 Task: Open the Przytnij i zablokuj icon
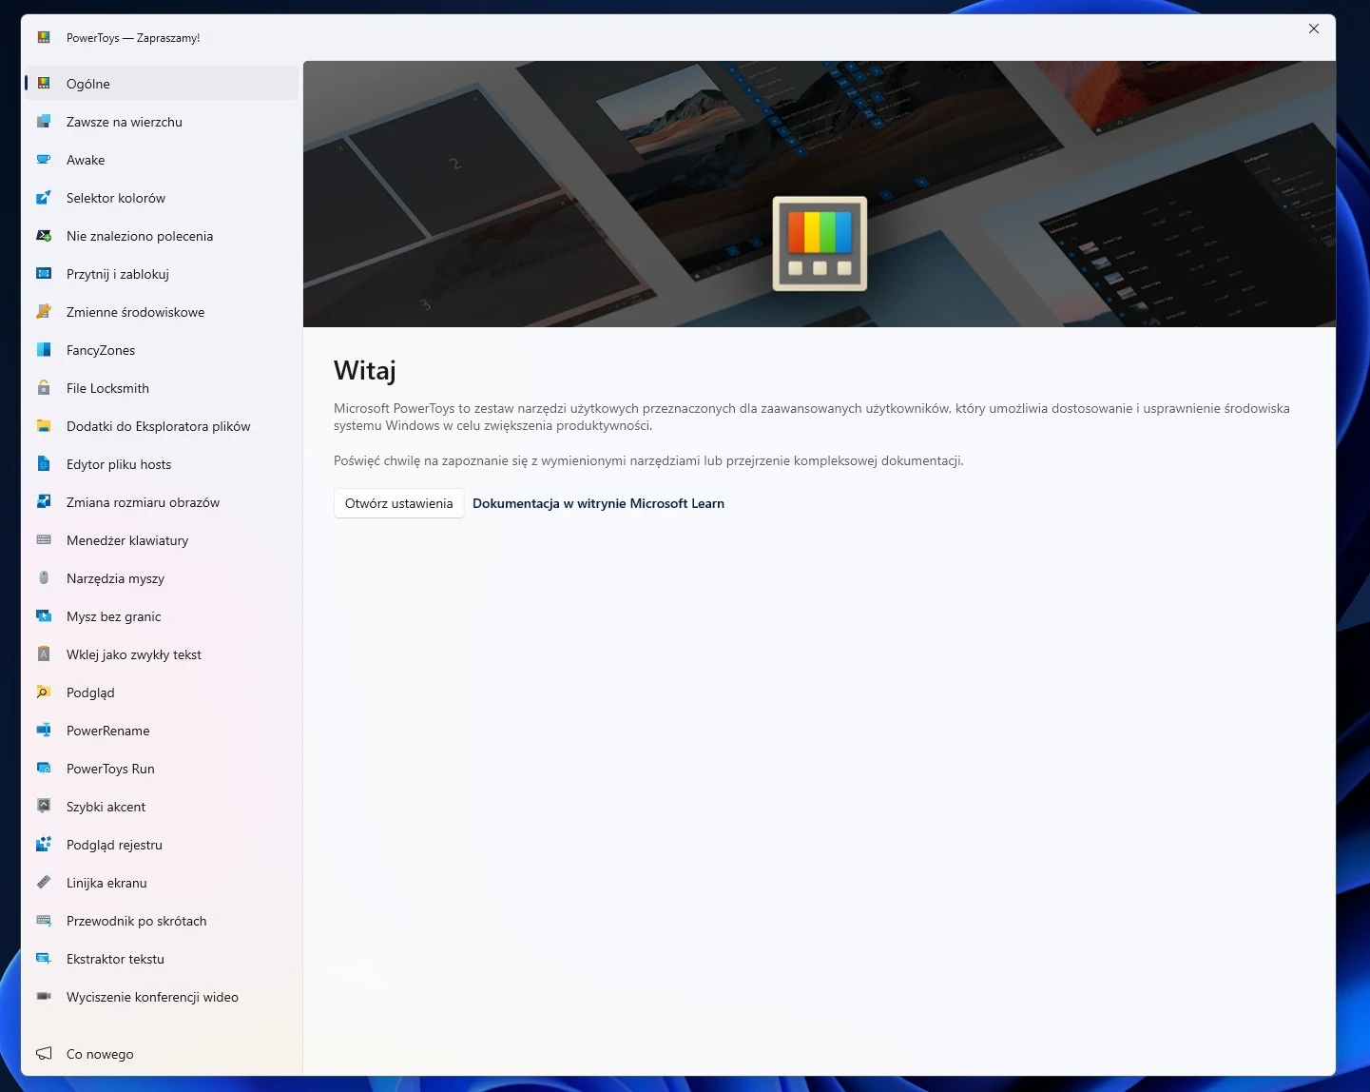pos(44,274)
